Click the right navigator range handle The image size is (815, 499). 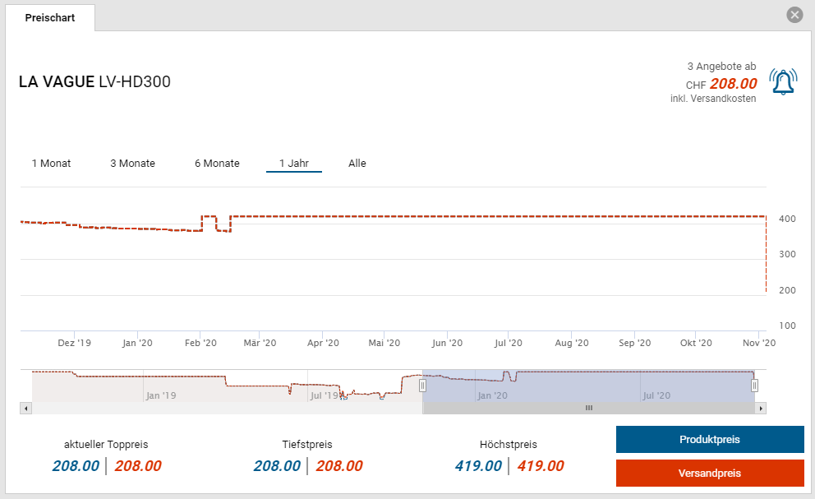click(x=754, y=385)
